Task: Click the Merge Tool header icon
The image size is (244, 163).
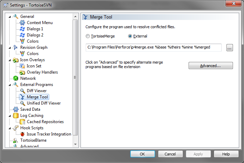Action: [x=85, y=17]
